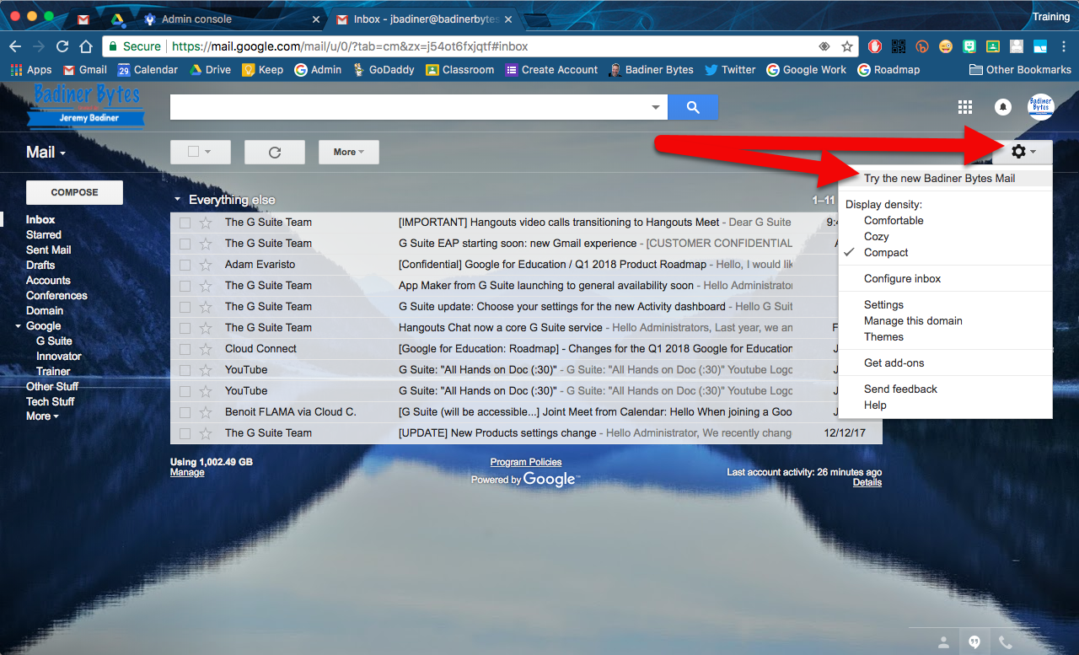Check the Cloud Connect email checkbox
Viewport: 1079px width, 655px height.
point(185,349)
